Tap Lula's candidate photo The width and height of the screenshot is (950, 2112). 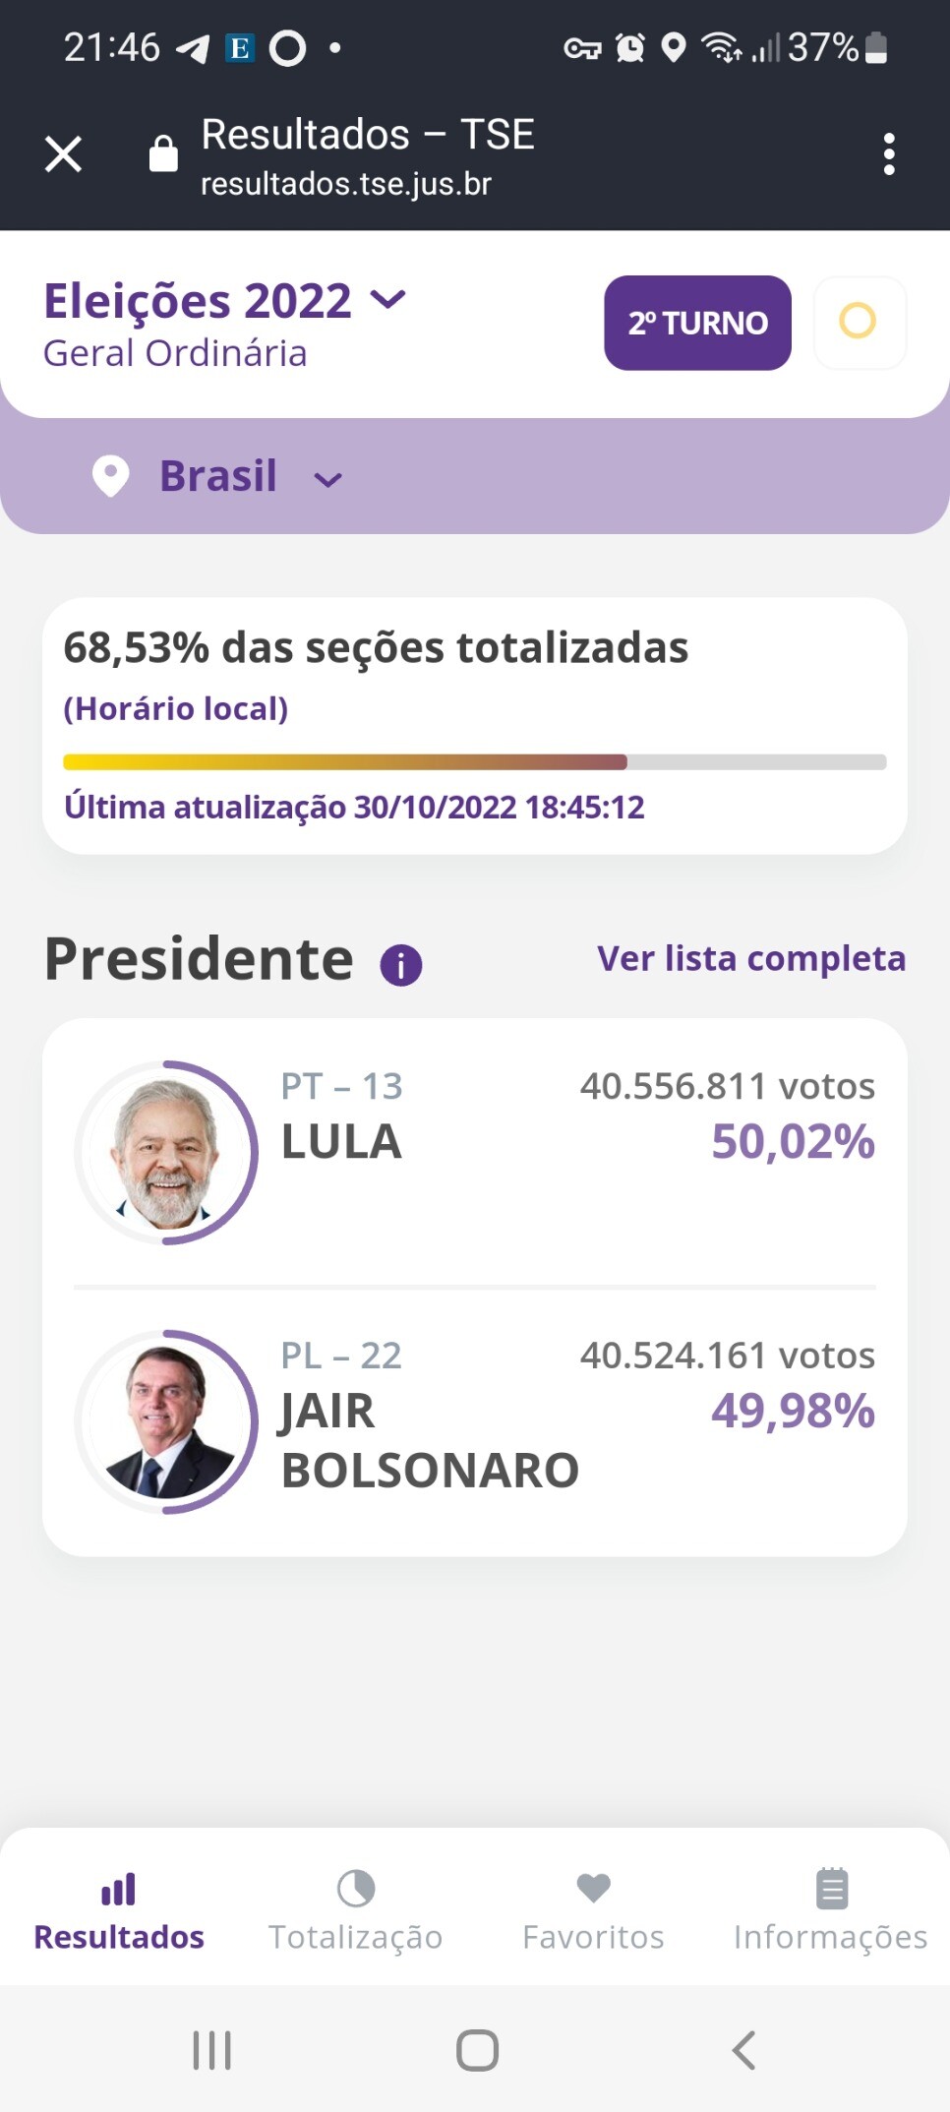165,1152
